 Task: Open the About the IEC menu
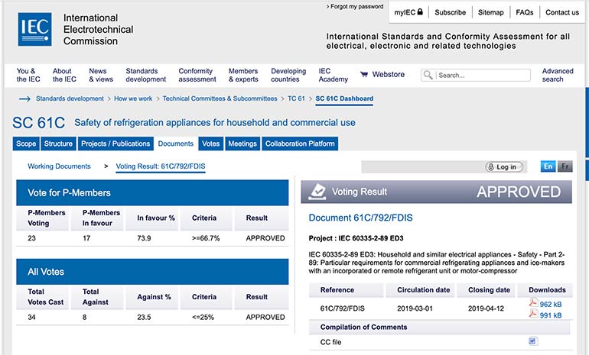[x=64, y=75]
